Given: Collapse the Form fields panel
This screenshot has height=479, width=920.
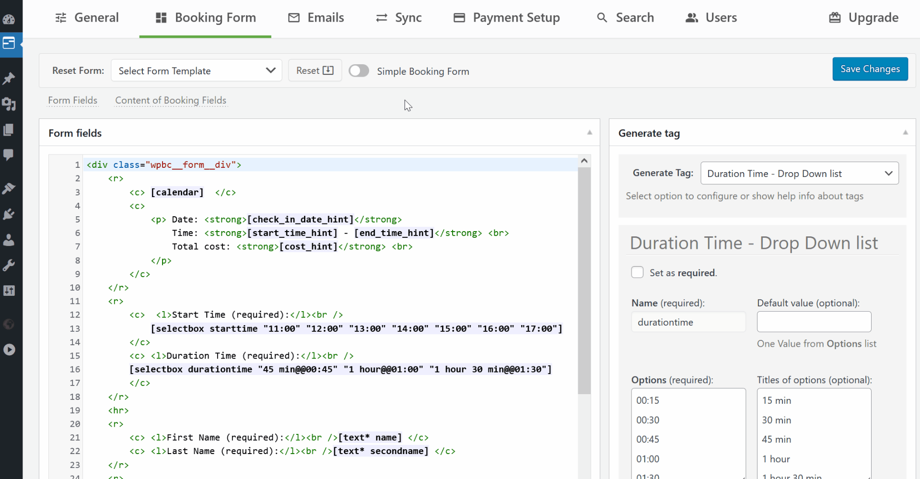Looking at the screenshot, I should coord(590,132).
